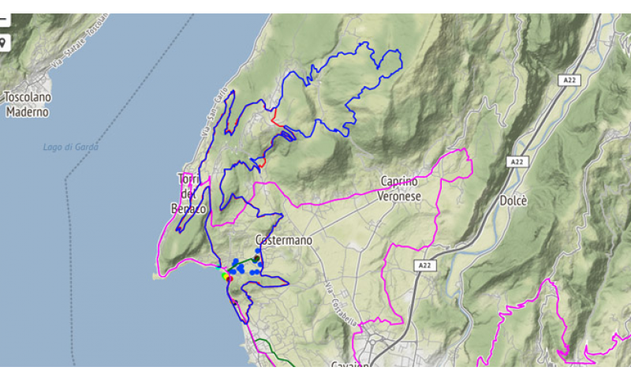Click the Costermano place label

click(x=284, y=240)
